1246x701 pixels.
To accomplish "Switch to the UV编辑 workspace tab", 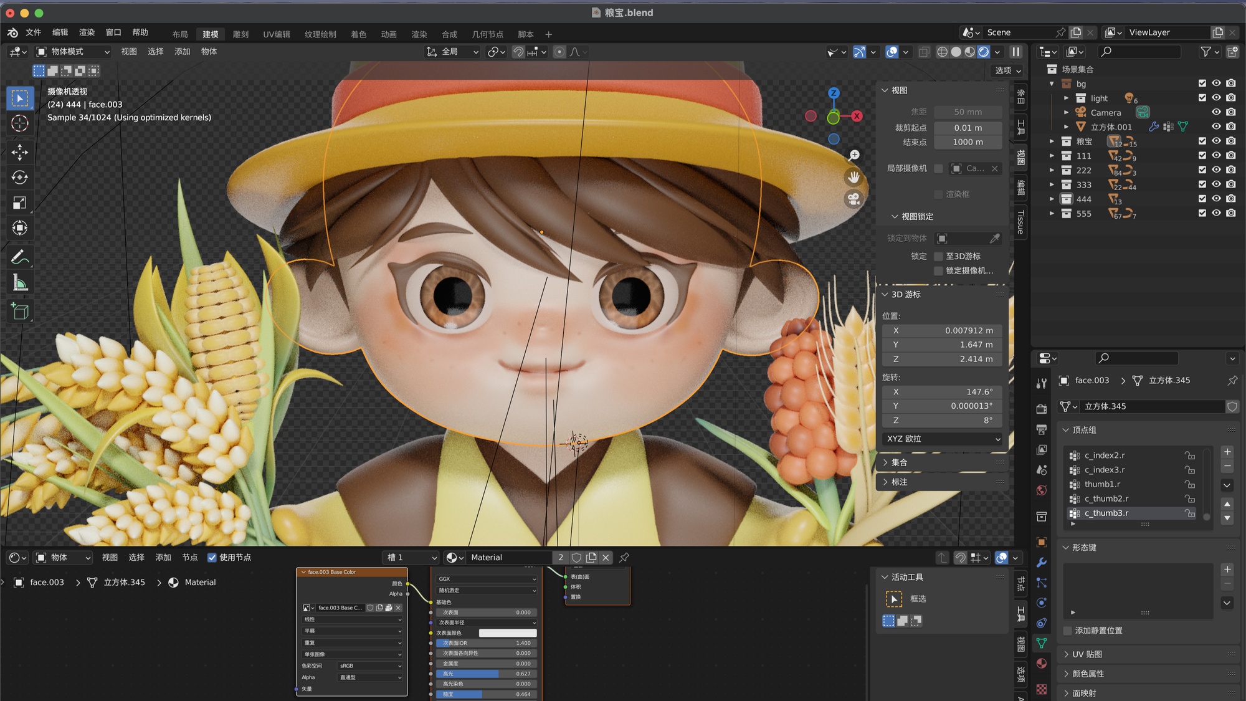I will [x=277, y=34].
